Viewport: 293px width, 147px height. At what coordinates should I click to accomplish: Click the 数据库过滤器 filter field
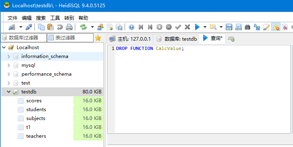coord(23,38)
